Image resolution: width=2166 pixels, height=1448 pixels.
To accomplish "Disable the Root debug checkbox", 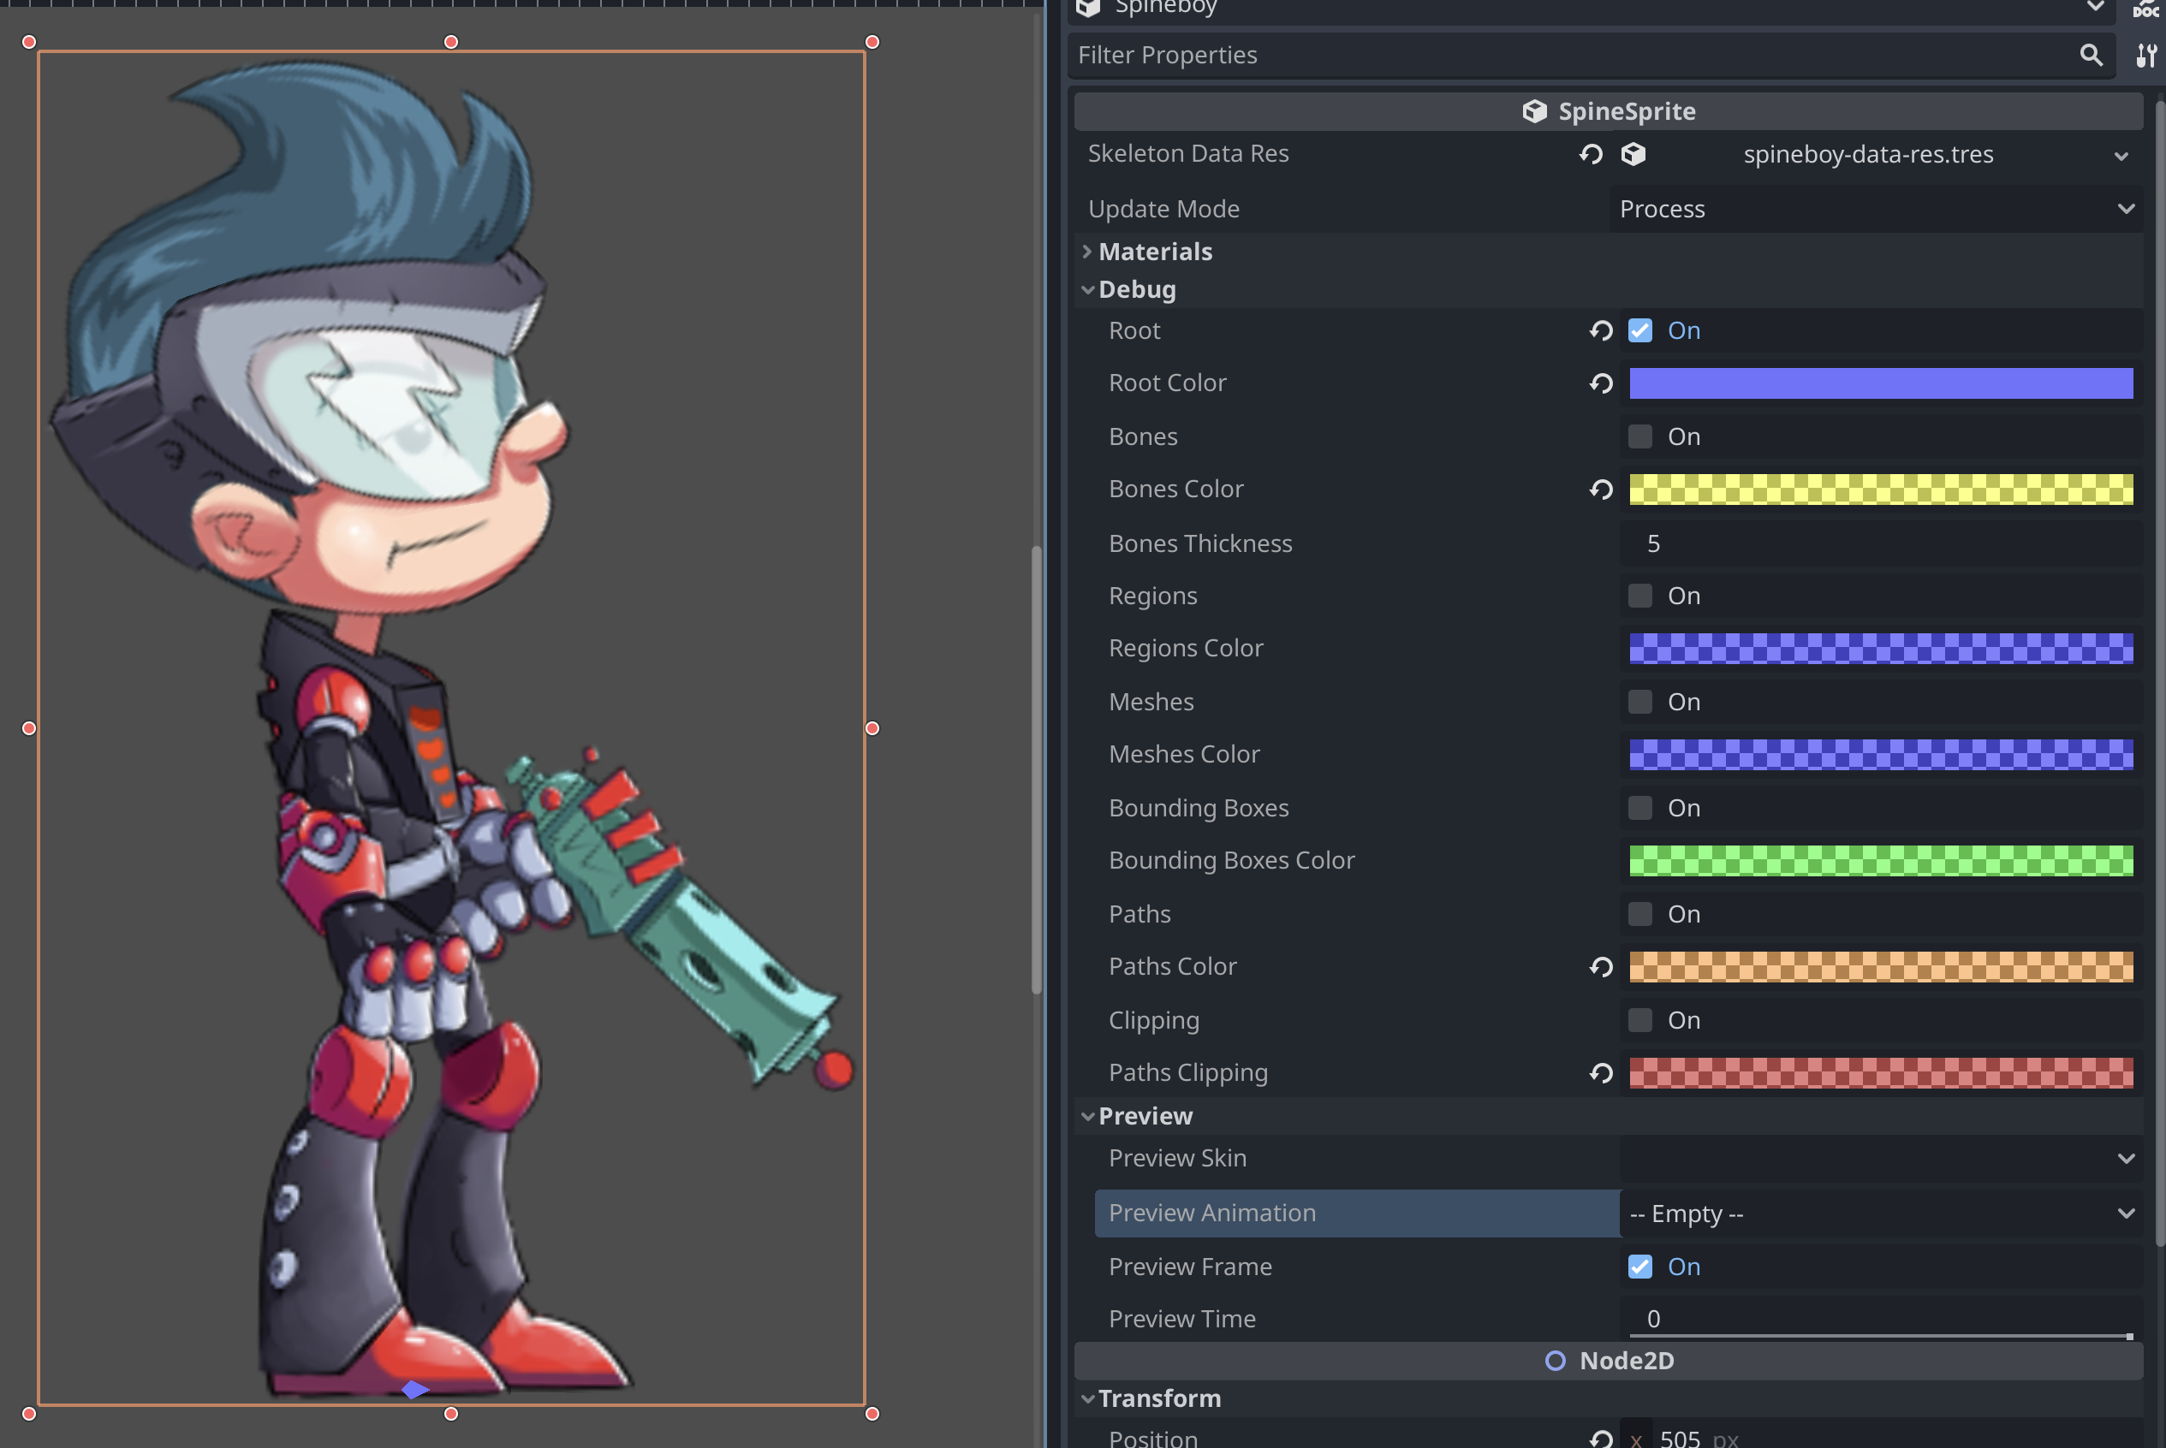I will click(x=1640, y=330).
